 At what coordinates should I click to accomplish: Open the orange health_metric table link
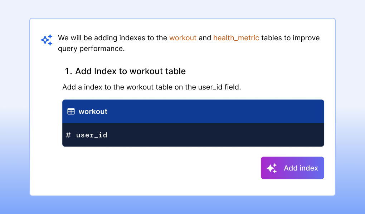click(x=236, y=38)
